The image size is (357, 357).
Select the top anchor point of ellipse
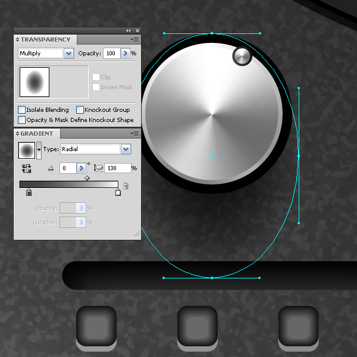[212, 33]
